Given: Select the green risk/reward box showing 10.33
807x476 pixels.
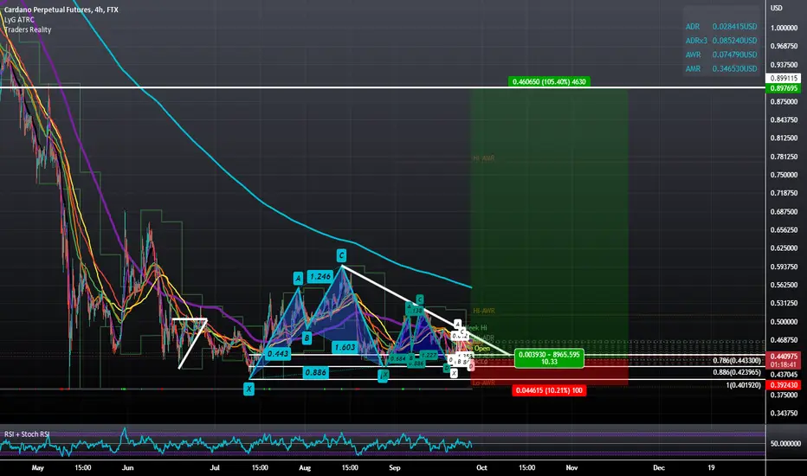Looking at the screenshot, I should click(x=549, y=358).
